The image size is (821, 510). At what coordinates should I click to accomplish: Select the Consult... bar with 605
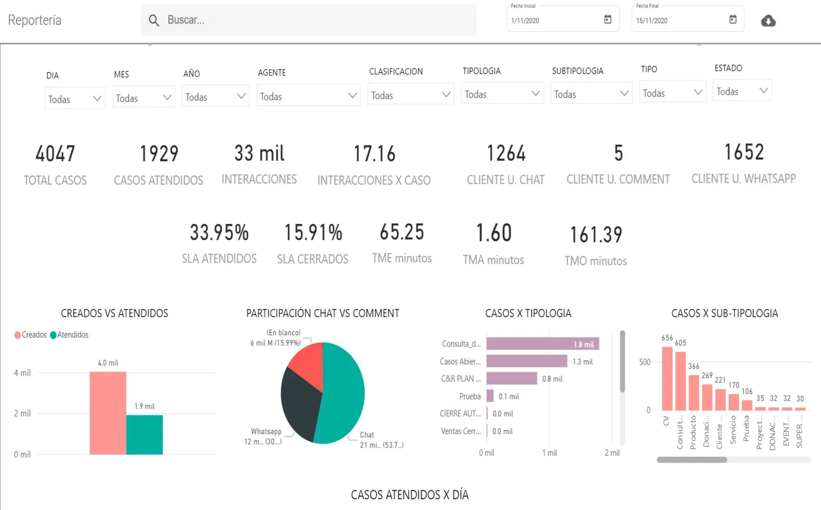681,381
